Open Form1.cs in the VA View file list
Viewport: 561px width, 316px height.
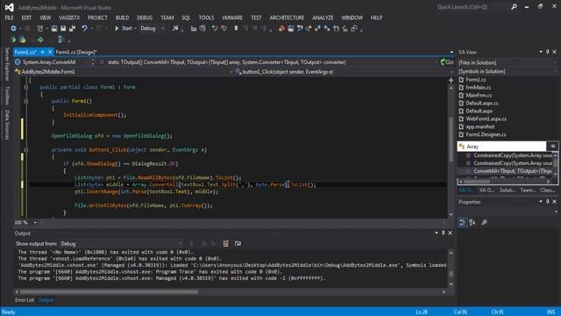click(475, 80)
